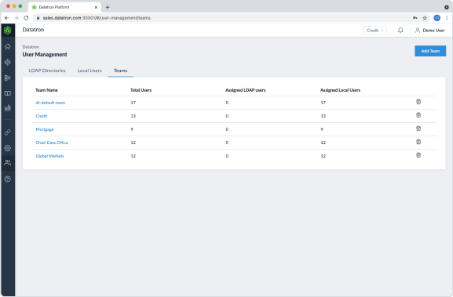
Task: Click the Total Users value 9 for Mortgage
Action: click(132, 129)
